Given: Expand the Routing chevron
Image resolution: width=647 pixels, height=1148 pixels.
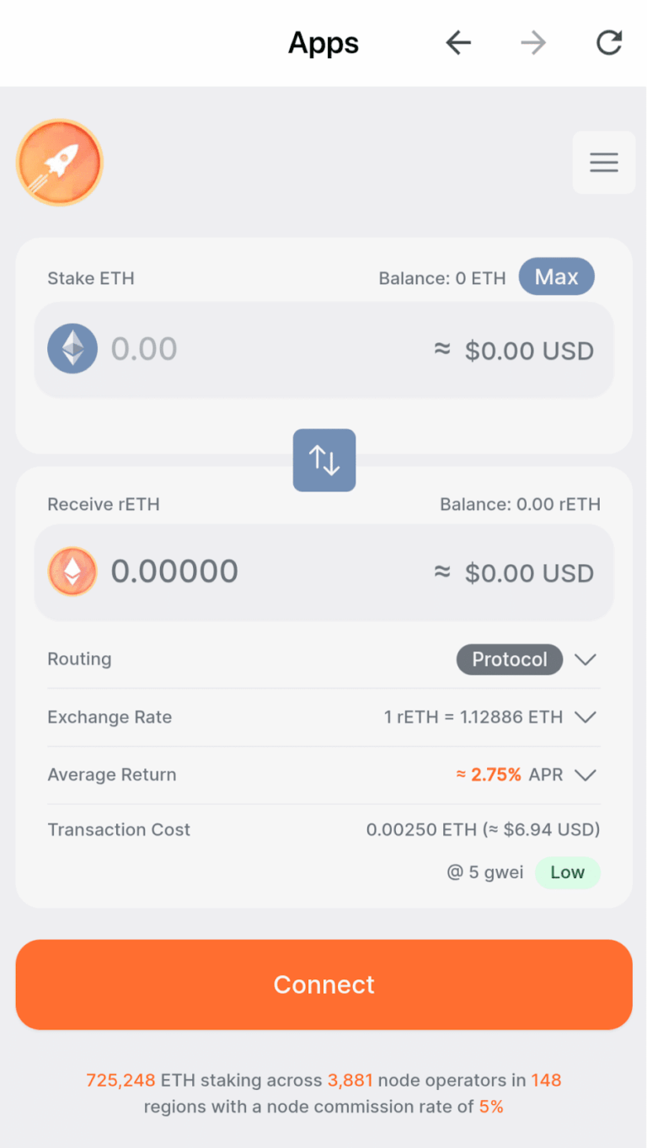Looking at the screenshot, I should point(586,659).
